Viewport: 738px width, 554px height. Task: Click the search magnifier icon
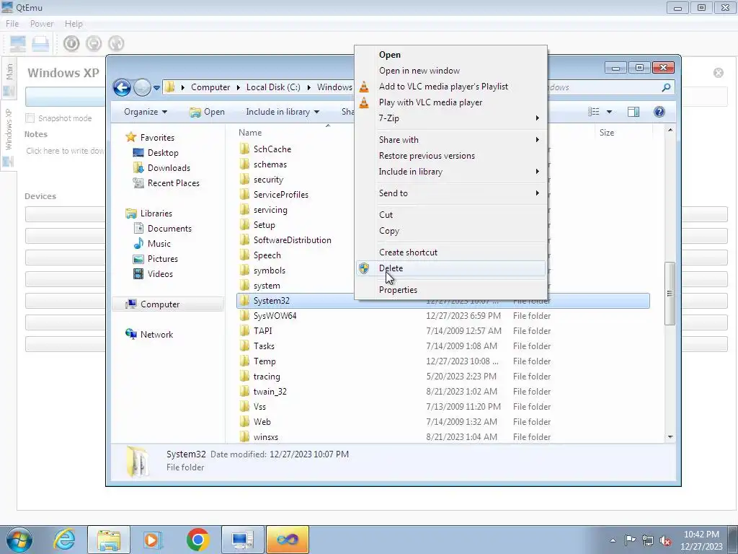(x=666, y=87)
